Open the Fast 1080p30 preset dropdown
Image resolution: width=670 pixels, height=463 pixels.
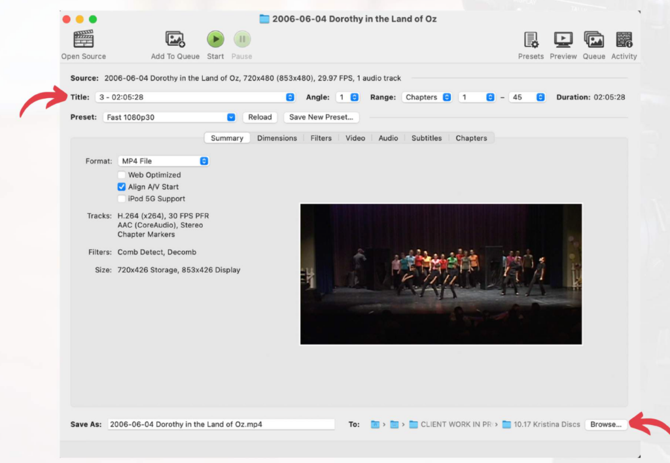pos(230,117)
